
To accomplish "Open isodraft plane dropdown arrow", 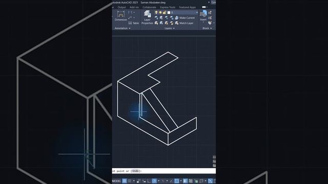I will (167, 181).
